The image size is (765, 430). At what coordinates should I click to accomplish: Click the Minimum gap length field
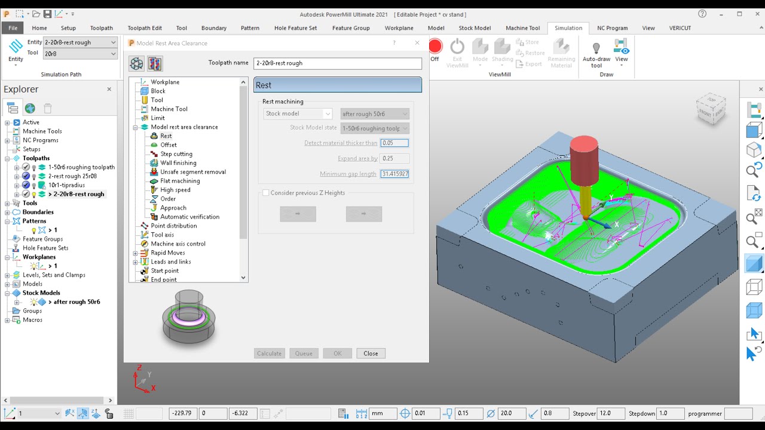click(x=394, y=174)
